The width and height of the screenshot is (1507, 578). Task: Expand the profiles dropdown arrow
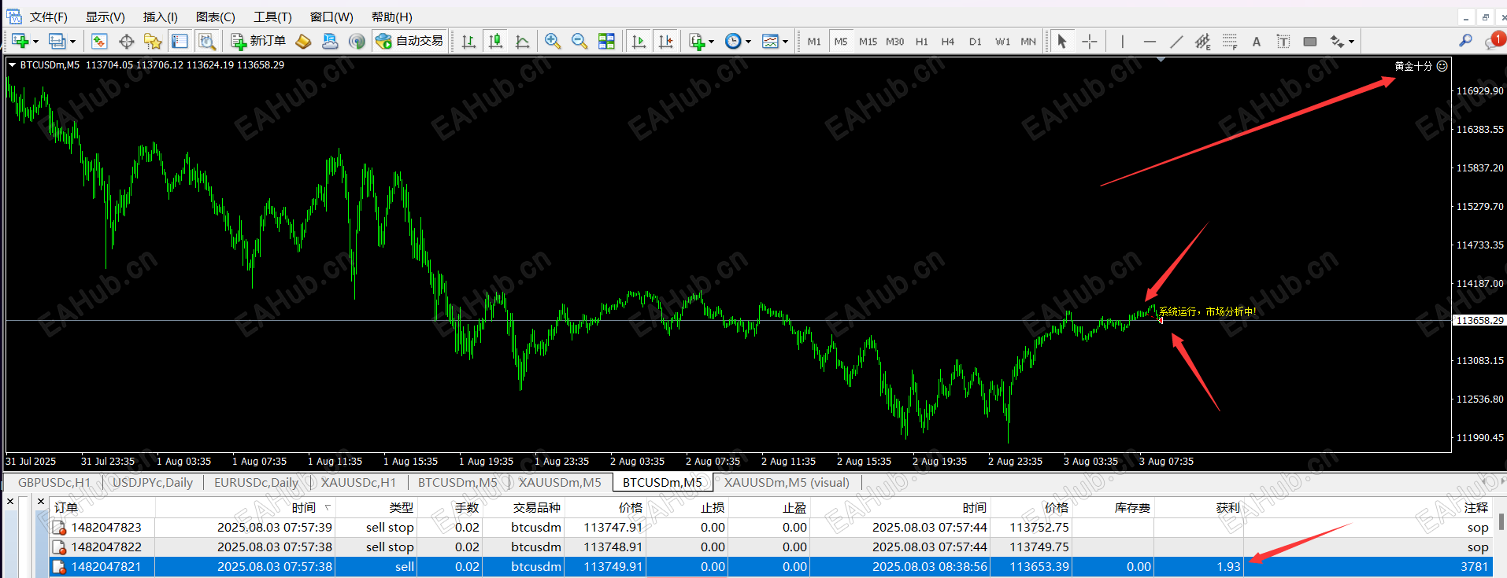click(73, 42)
